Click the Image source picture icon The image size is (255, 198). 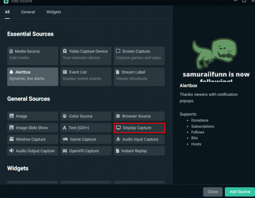click(x=12, y=116)
